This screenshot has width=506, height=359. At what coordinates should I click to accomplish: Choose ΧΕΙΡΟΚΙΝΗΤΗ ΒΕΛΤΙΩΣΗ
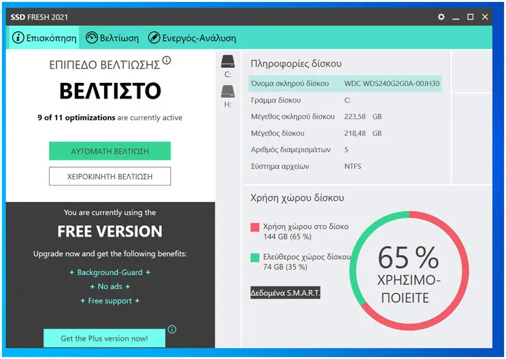[109, 176]
